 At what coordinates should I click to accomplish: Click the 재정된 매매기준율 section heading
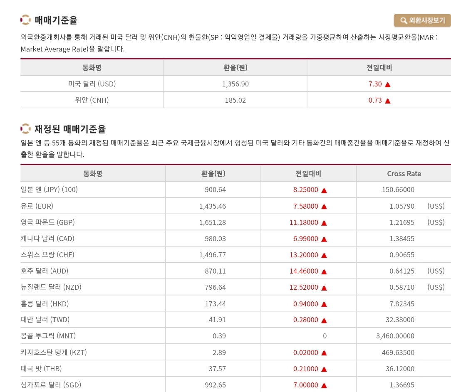pyautogui.click(x=70, y=129)
